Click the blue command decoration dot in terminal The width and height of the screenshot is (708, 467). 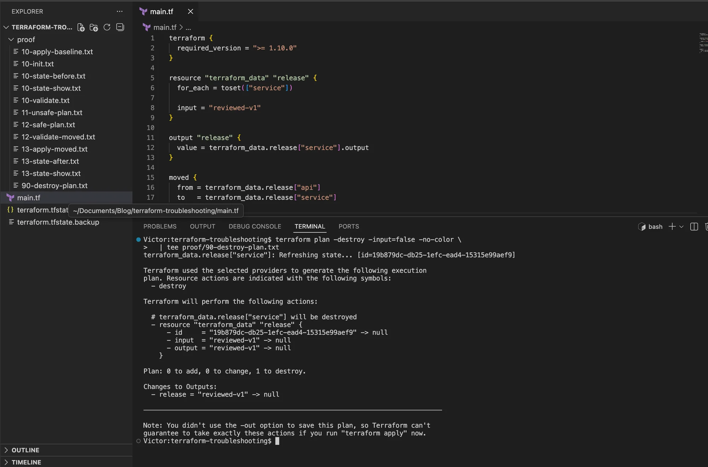pos(138,240)
